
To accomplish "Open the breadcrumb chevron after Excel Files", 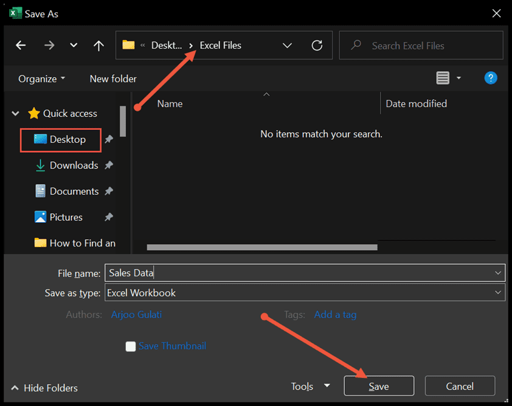I will click(287, 45).
